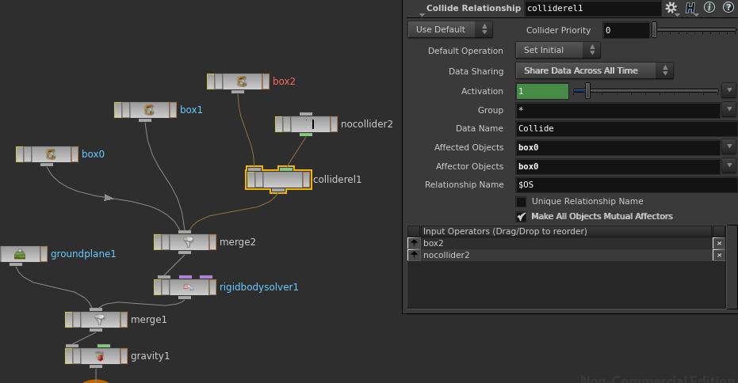Click the rigidbodysolver1 node label

coord(259,287)
